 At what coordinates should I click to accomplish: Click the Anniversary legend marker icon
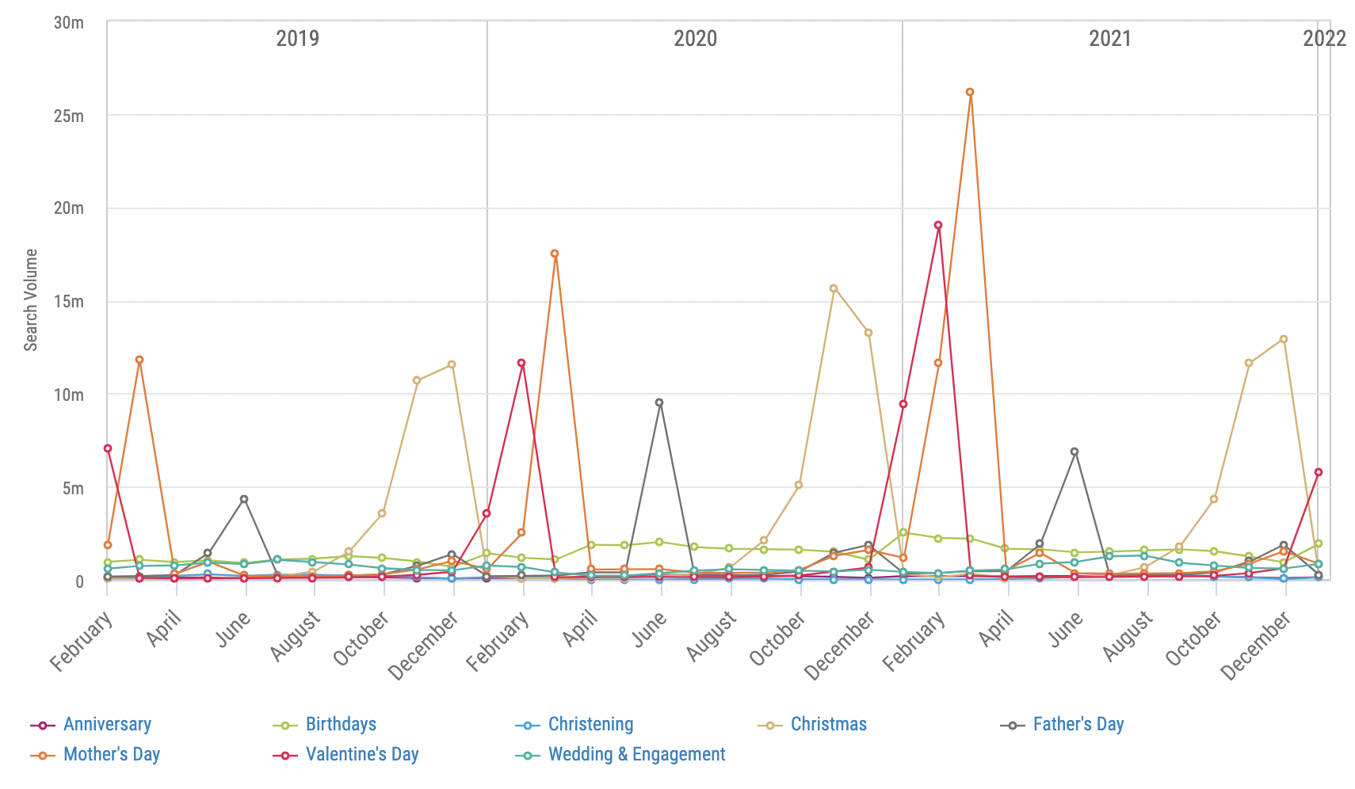42,725
